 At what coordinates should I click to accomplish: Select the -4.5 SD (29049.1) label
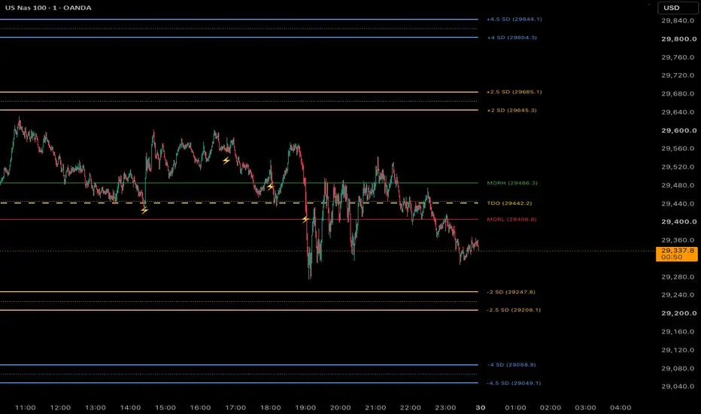click(x=514, y=383)
